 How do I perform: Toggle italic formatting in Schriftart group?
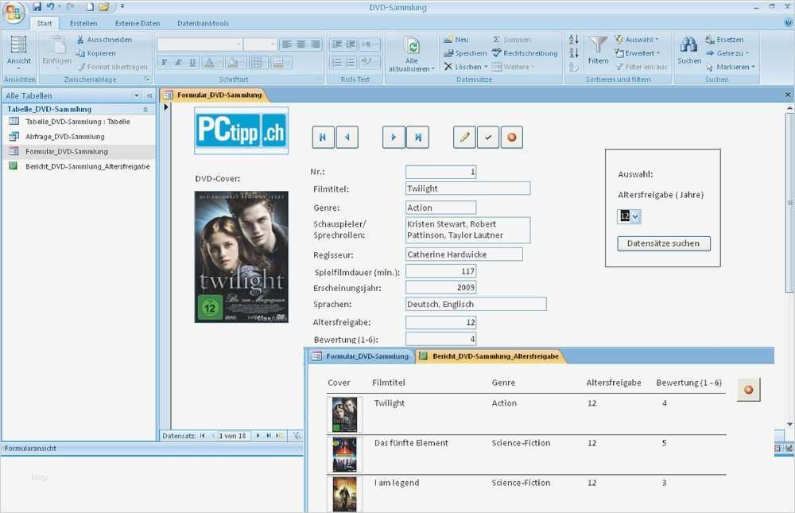pyautogui.click(x=178, y=63)
